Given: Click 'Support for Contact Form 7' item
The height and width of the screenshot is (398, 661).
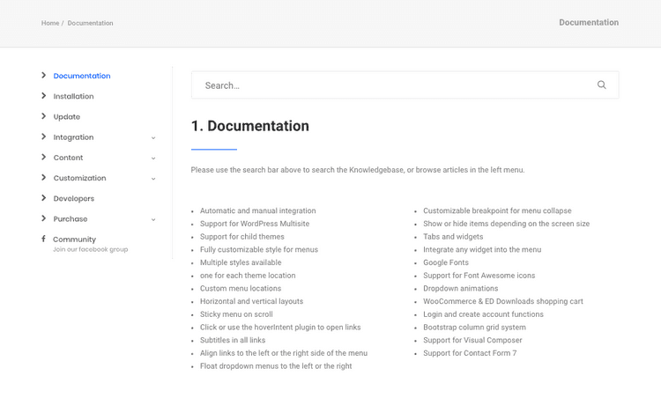Looking at the screenshot, I should click(x=470, y=353).
